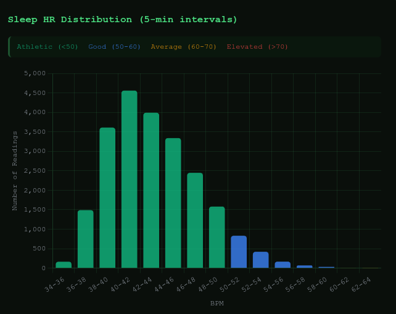396x314 pixels.
Task: Click the '62-64' x-axis label
Action: (x=361, y=284)
